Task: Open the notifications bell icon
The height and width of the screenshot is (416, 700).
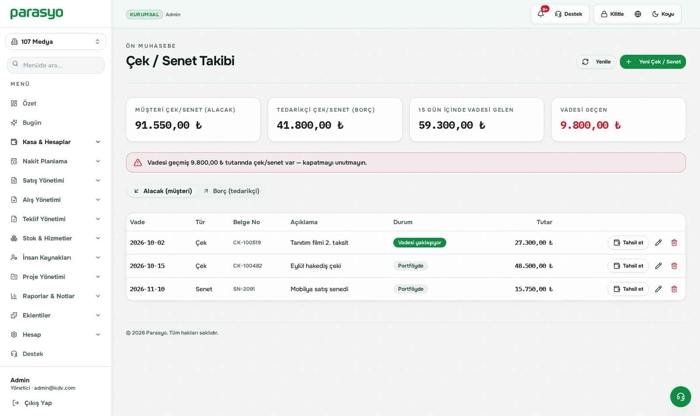Action: pyautogui.click(x=541, y=14)
